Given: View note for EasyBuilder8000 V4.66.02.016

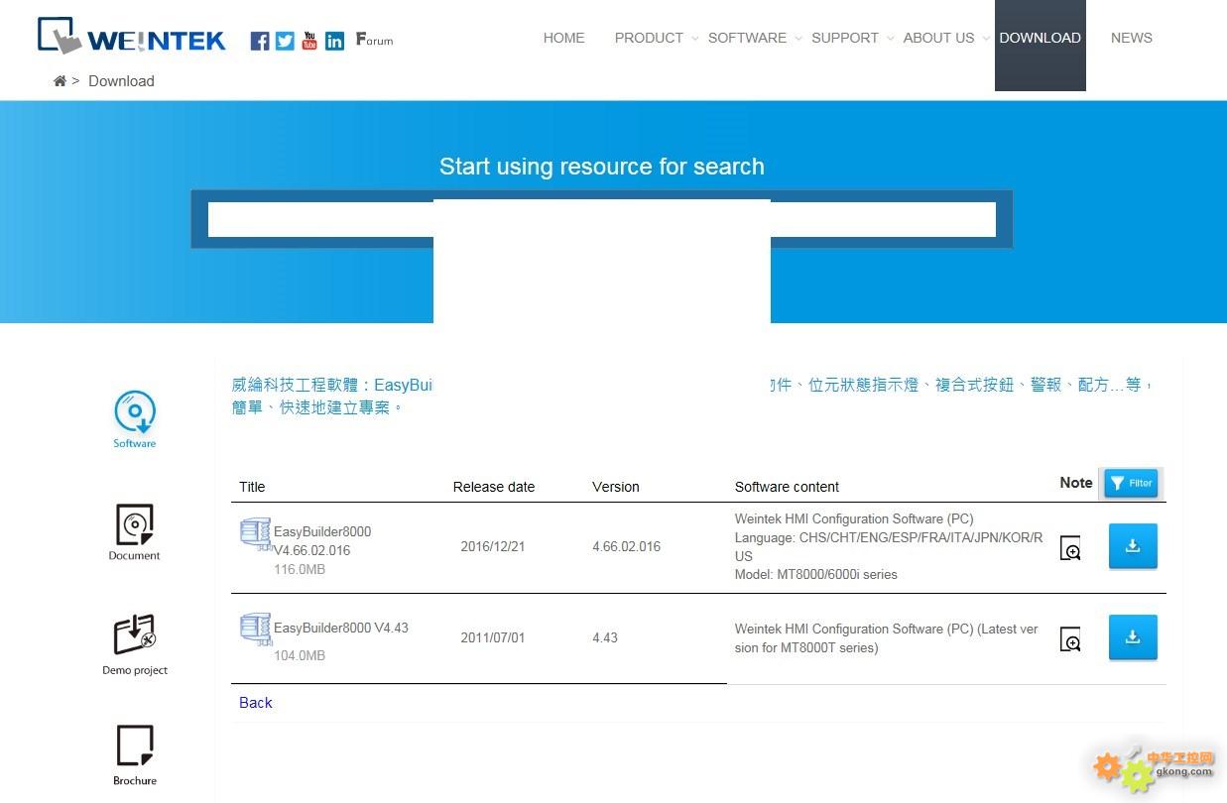Looking at the screenshot, I should pos(1070,548).
